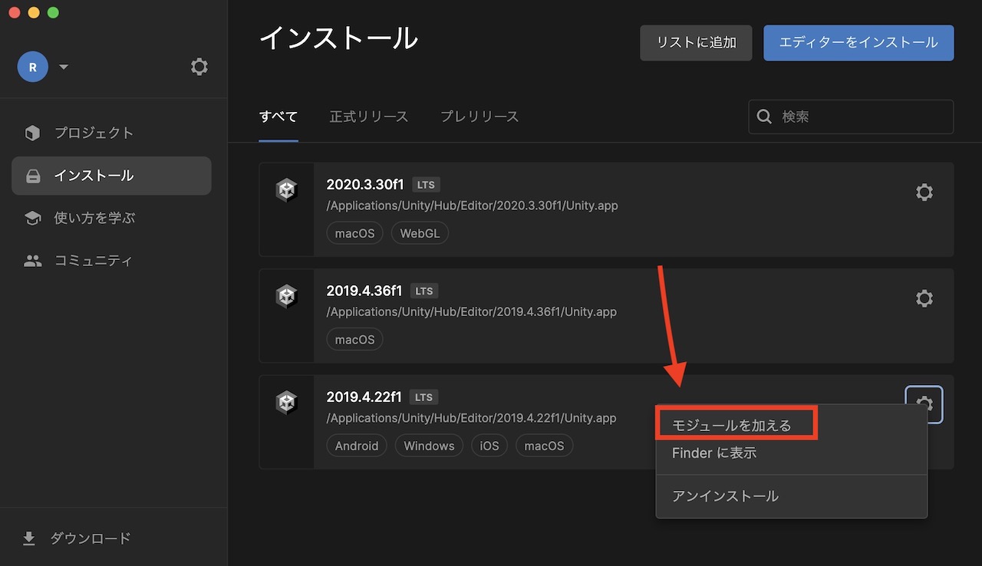This screenshot has width=982, height=566.
Task: Click the エディターをインストール button
Action: pyautogui.click(x=858, y=43)
